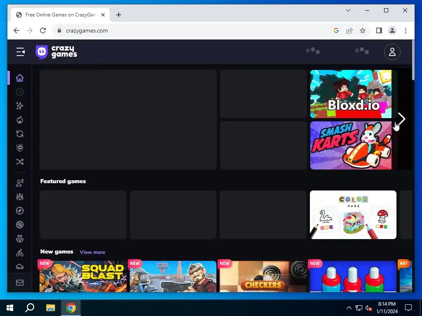This screenshot has height=316, width=422.
Task: Open Chrome profile avatar button
Action: tap(392, 30)
